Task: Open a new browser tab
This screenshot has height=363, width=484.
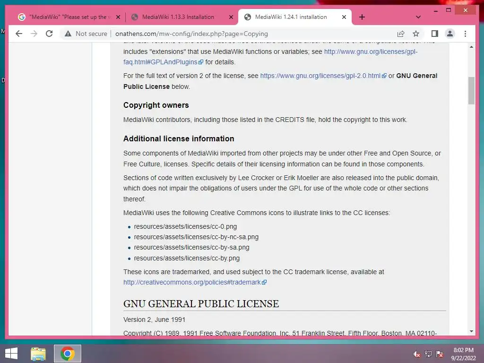Action: tap(362, 17)
